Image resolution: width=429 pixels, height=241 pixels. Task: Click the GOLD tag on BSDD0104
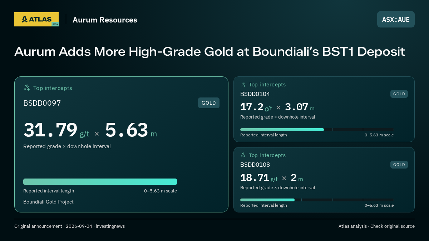[399, 94]
